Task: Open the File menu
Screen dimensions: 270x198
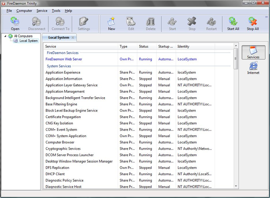Action: (x=9, y=11)
